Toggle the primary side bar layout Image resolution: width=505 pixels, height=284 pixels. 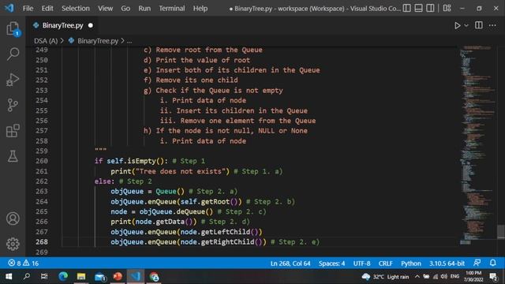pos(407,8)
